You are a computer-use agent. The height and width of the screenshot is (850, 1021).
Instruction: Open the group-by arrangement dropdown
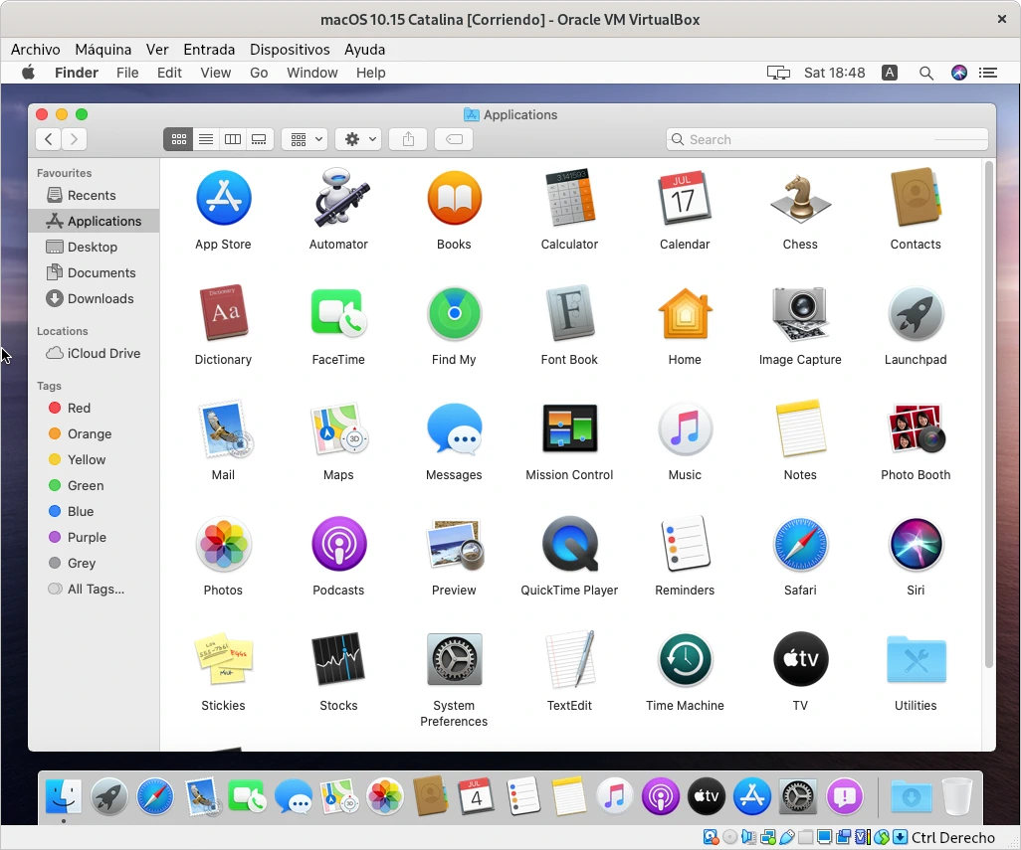click(305, 140)
